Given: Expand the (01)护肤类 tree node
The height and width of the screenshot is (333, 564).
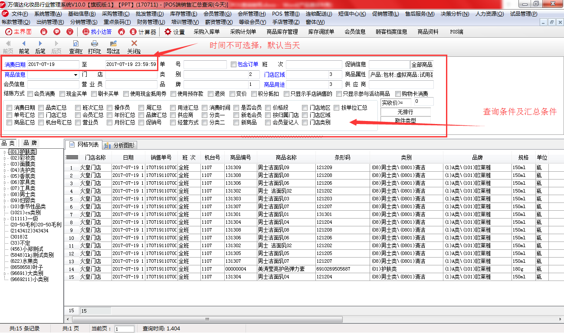Looking at the screenshot, I should tap(5, 152).
